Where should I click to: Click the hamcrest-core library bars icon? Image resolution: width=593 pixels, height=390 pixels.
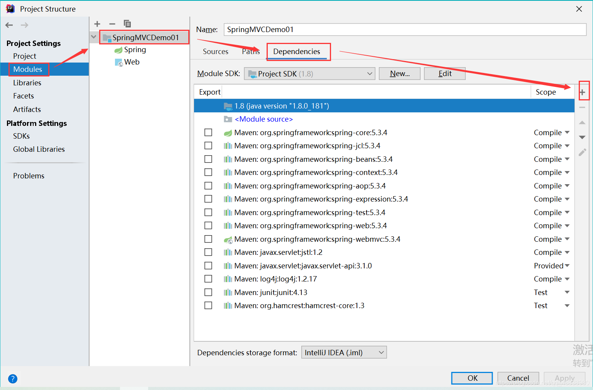(x=228, y=306)
